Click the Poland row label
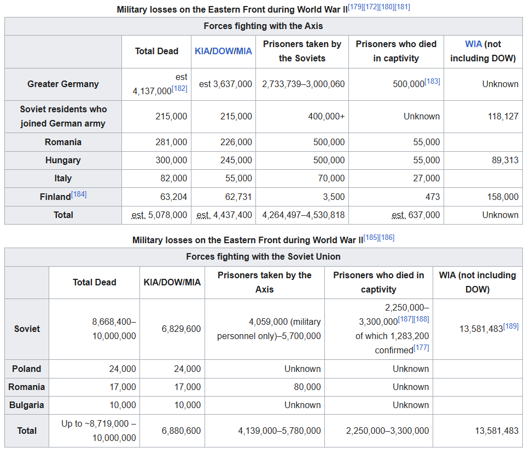Viewport: 530px width, 453px height. click(27, 369)
